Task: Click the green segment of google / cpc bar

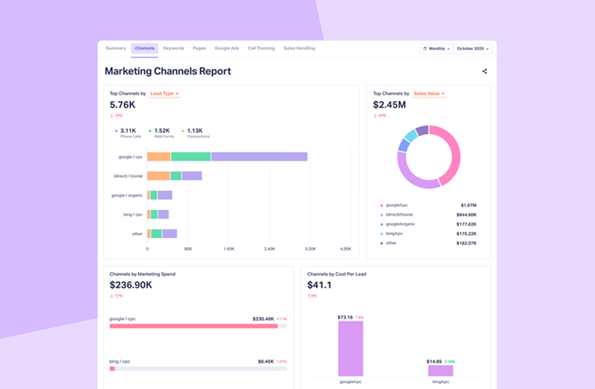Action: click(x=191, y=156)
